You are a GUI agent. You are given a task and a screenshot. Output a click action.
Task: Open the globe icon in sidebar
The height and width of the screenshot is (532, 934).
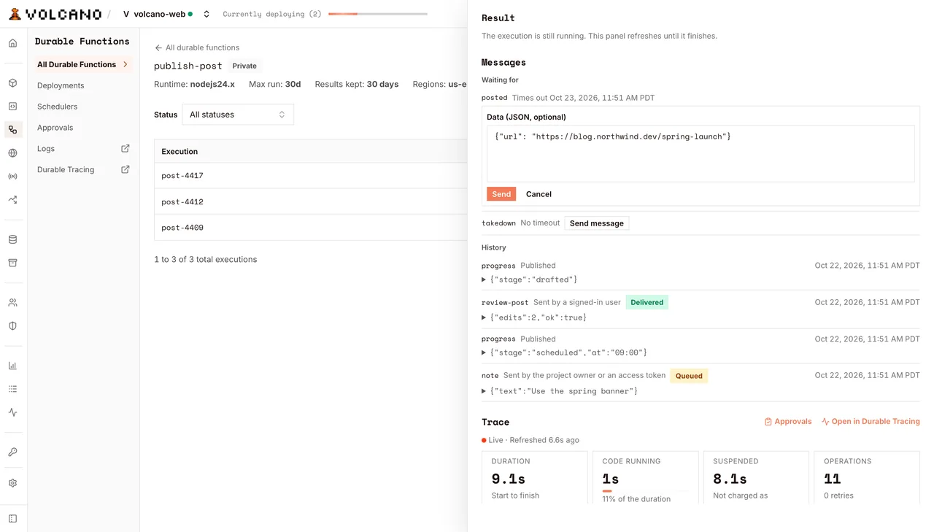coord(12,153)
